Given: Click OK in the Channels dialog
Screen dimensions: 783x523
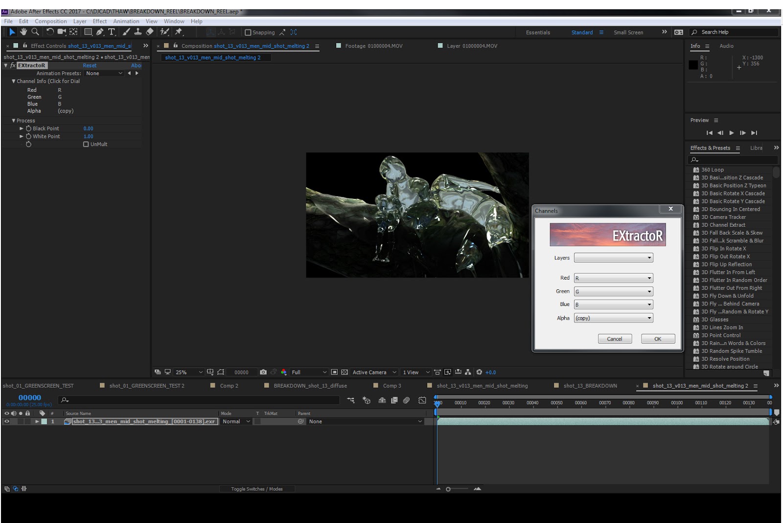Looking at the screenshot, I should 658,339.
